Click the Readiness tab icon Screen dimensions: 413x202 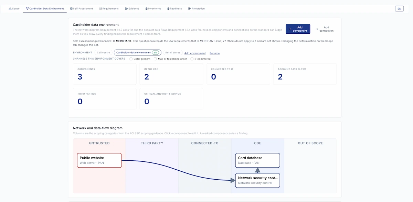tap(168, 9)
